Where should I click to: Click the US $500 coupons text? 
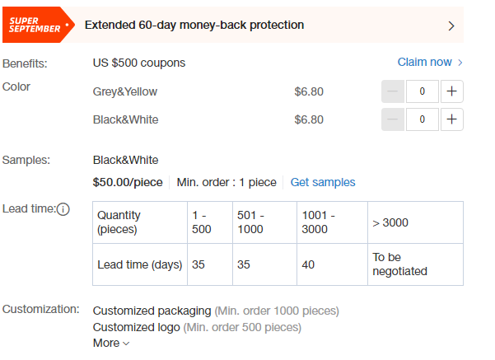click(x=139, y=63)
